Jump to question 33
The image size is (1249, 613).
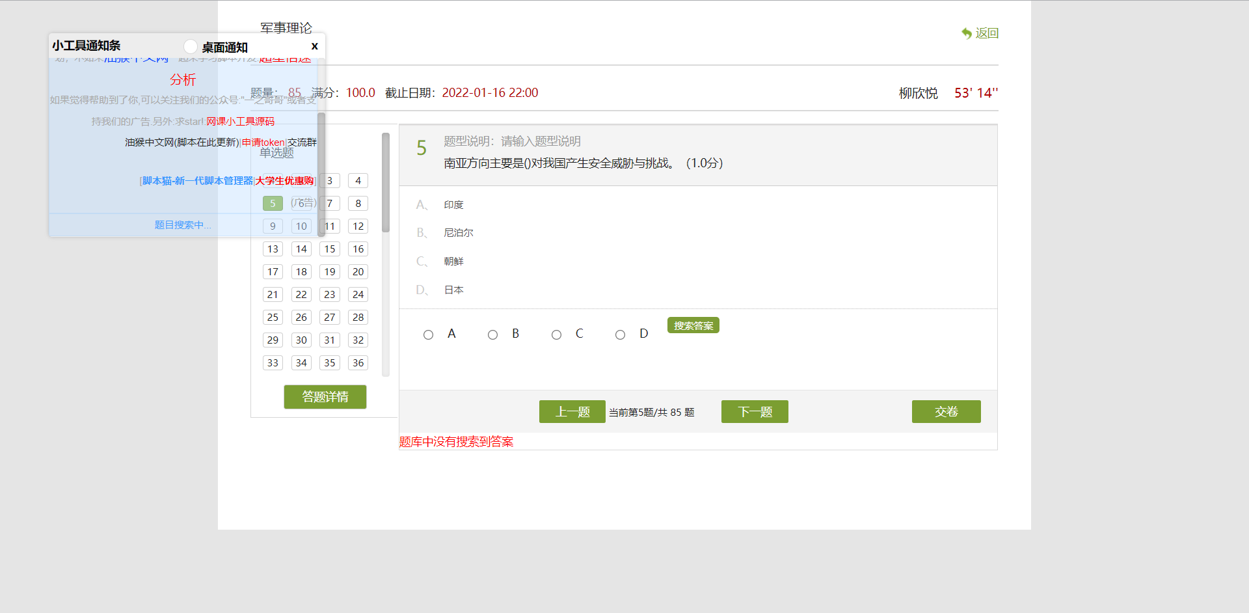pyautogui.click(x=273, y=363)
